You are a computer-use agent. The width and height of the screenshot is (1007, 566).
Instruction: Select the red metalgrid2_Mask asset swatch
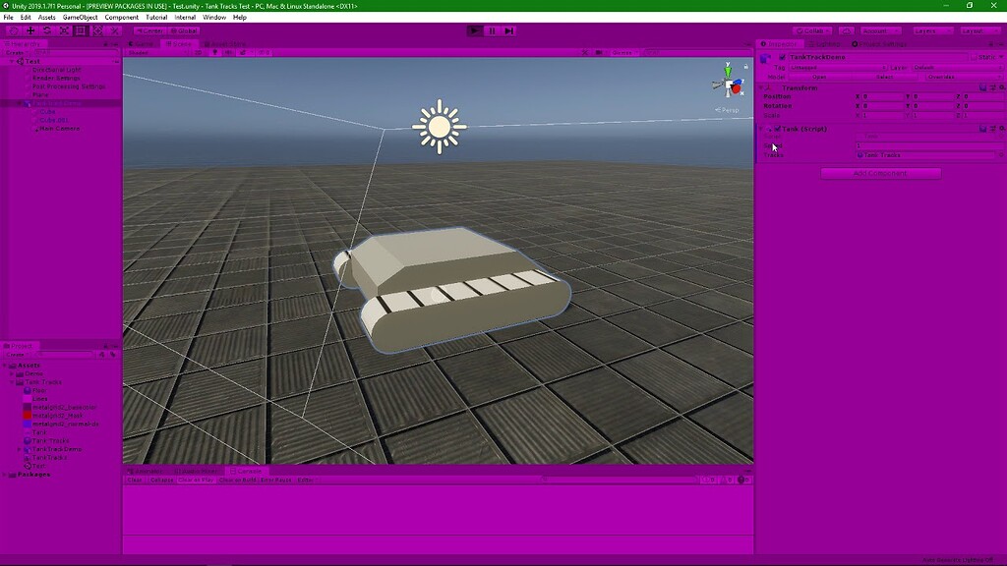coord(28,415)
